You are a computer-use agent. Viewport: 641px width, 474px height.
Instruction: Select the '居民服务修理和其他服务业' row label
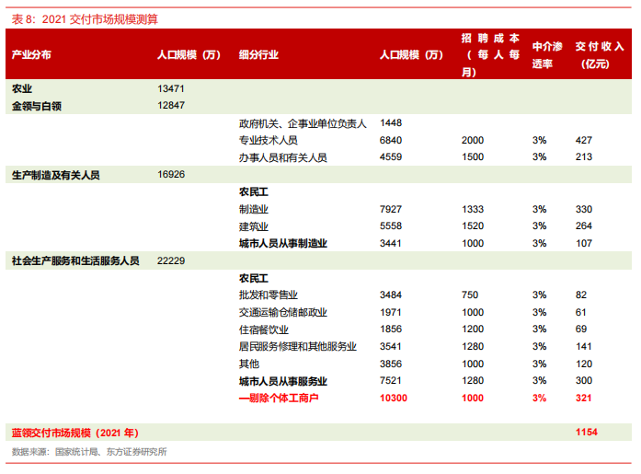(x=298, y=347)
